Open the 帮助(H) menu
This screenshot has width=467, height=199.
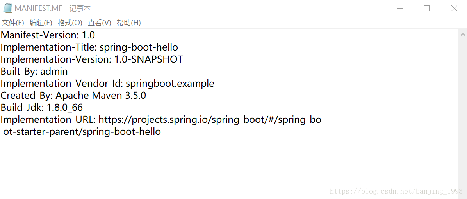pyautogui.click(x=128, y=23)
